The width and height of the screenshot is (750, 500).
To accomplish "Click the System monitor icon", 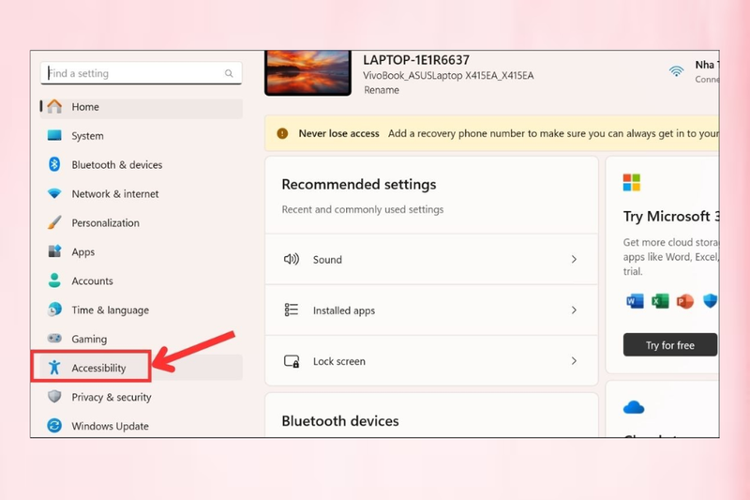I will pyautogui.click(x=54, y=135).
